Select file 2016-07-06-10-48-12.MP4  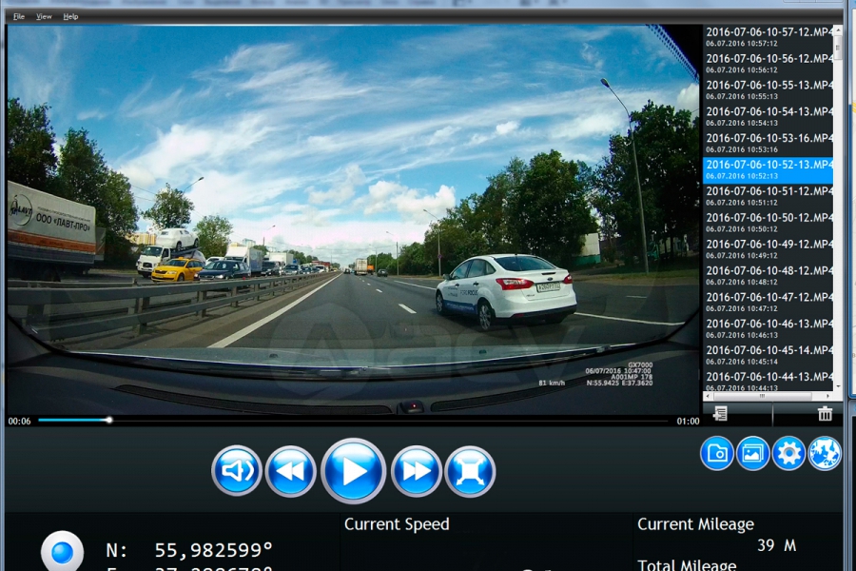pos(768,275)
